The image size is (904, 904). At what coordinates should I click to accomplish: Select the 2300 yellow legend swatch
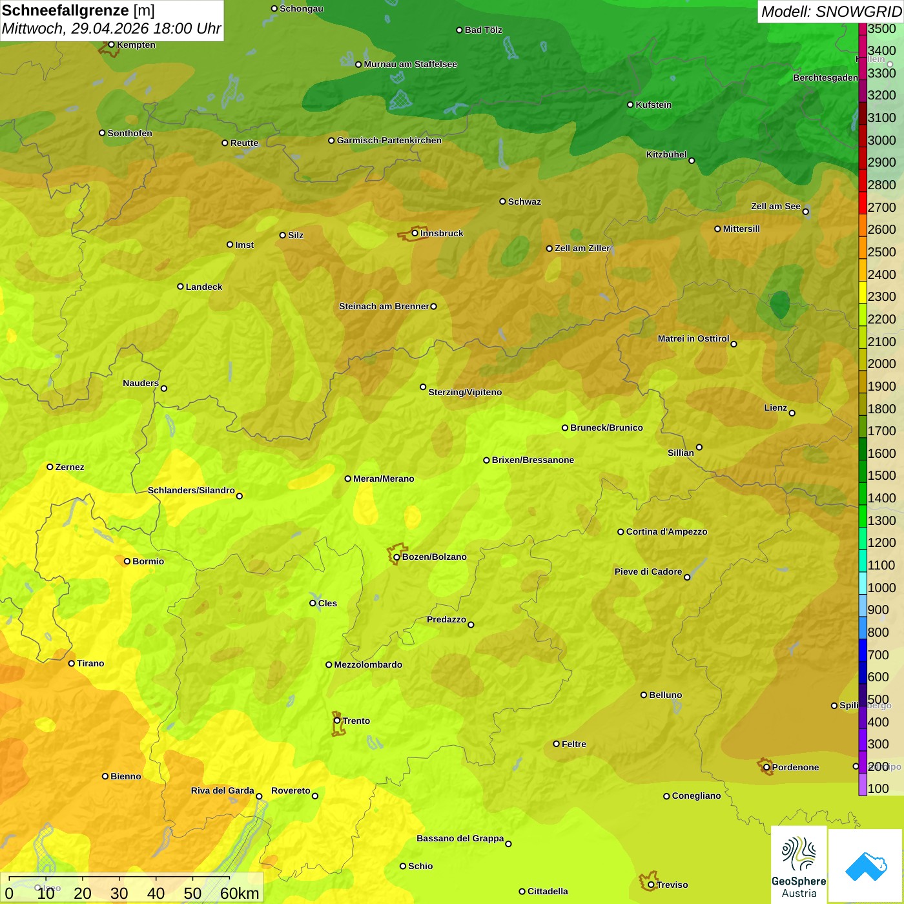point(863,293)
